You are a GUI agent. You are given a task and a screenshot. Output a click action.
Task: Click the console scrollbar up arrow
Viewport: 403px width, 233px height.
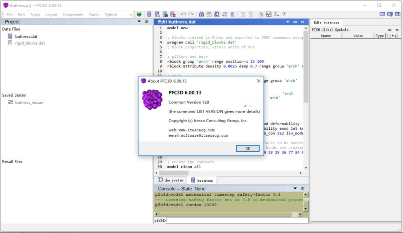[x=306, y=194]
